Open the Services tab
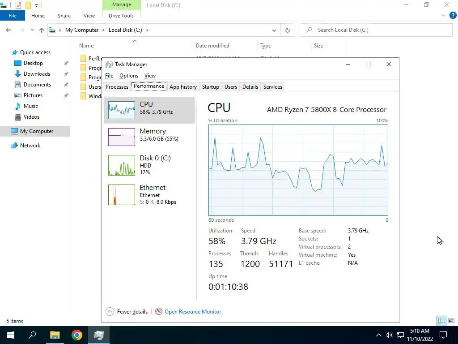458x344 pixels. coord(273,87)
